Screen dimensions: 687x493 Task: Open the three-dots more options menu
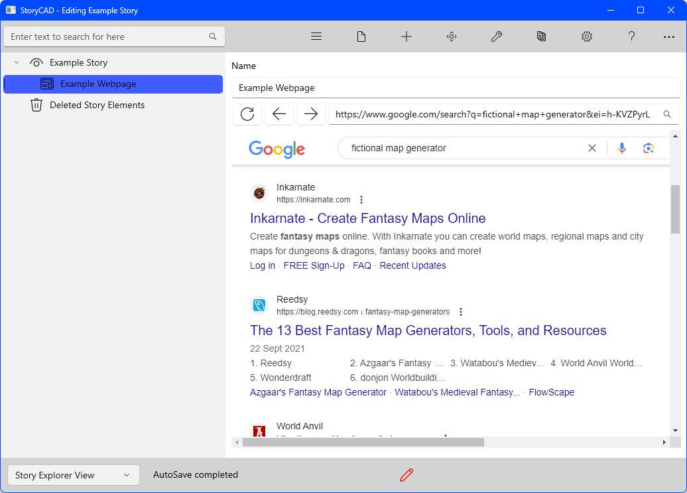click(x=668, y=36)
